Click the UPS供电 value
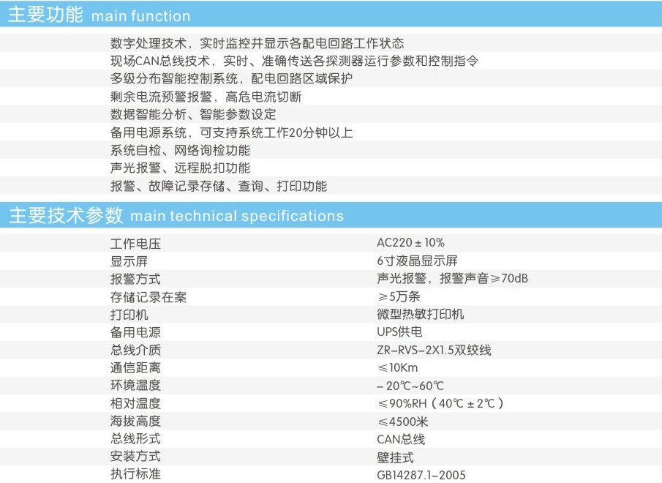 [399, 332]
